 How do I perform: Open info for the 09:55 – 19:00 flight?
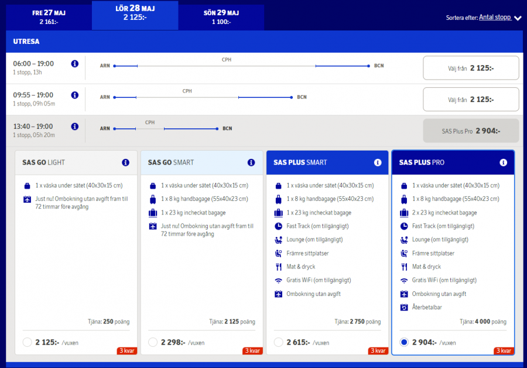[74, 95]
